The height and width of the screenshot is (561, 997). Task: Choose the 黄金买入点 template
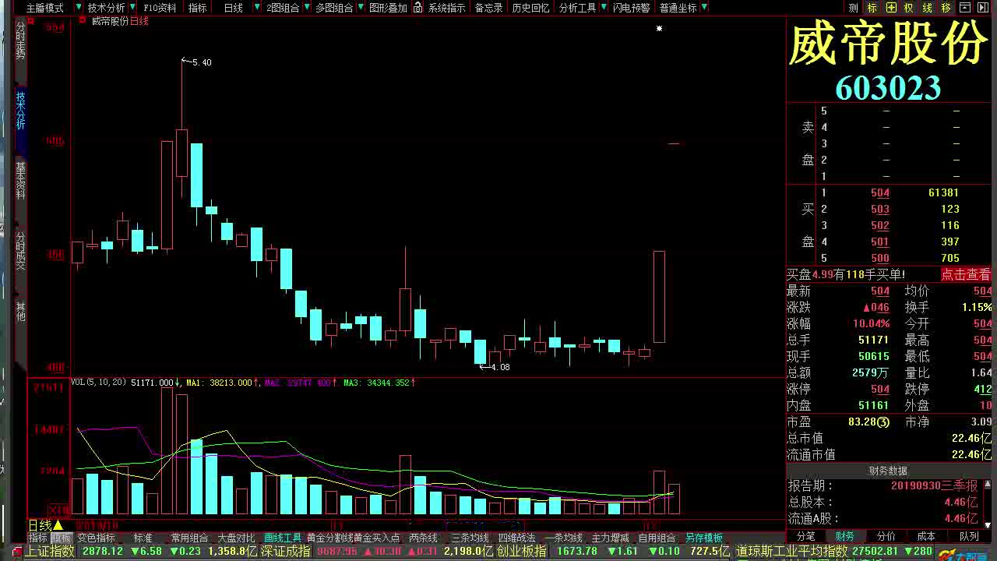[377, 538]
